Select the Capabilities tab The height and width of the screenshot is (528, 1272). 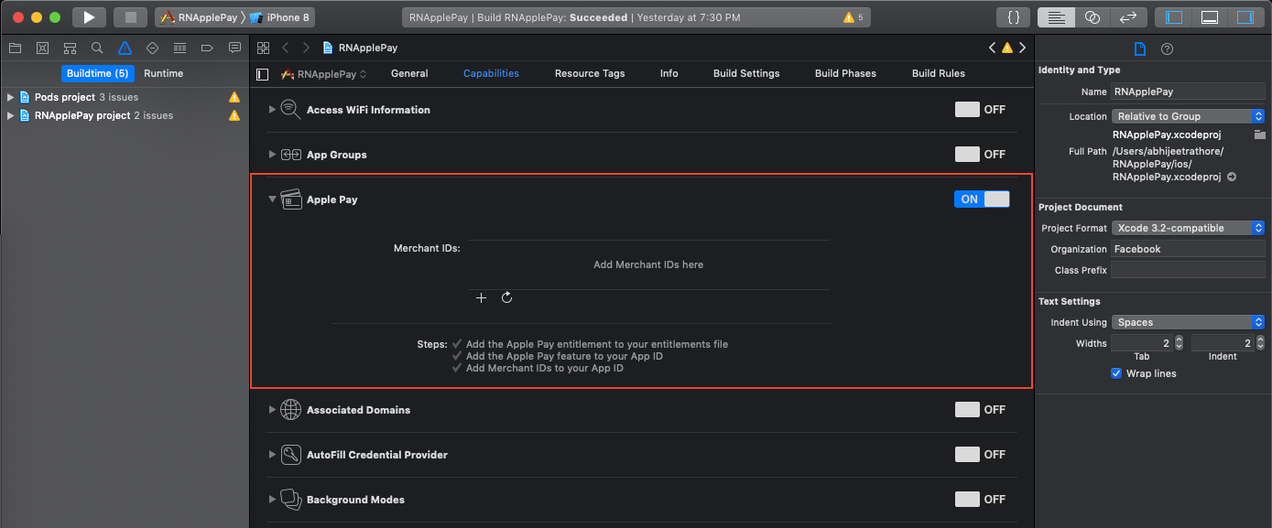[x=491, y=73]
